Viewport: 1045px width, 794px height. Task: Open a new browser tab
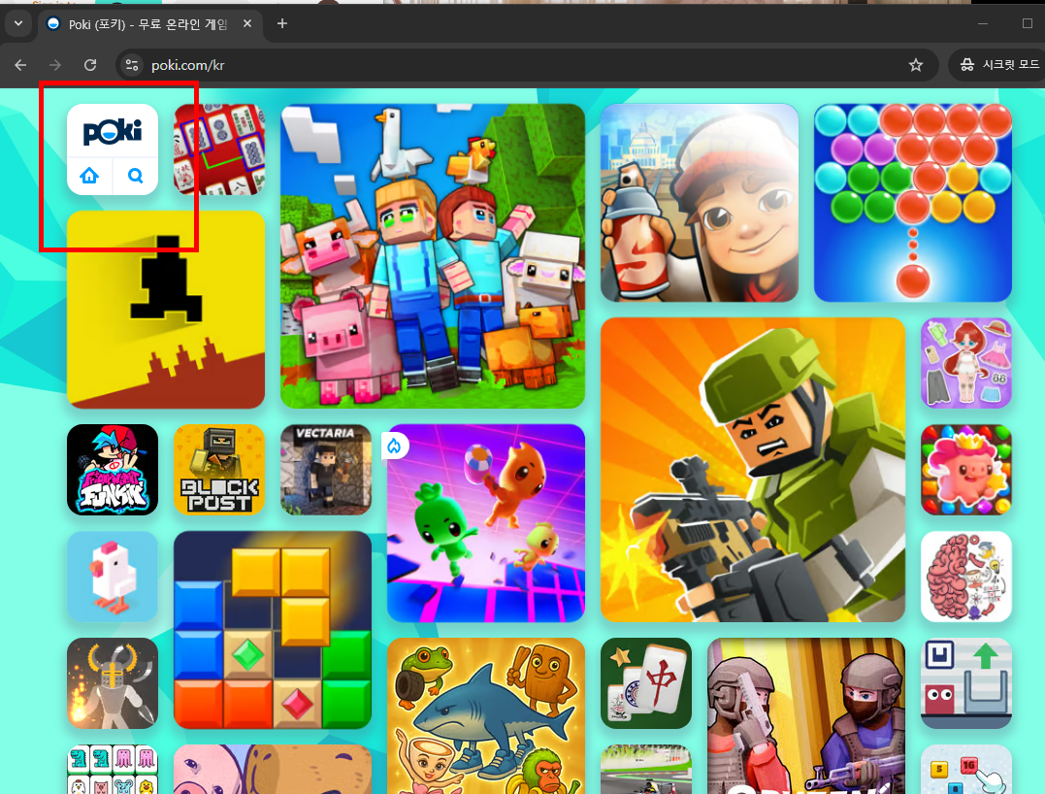tap(282, 23)
